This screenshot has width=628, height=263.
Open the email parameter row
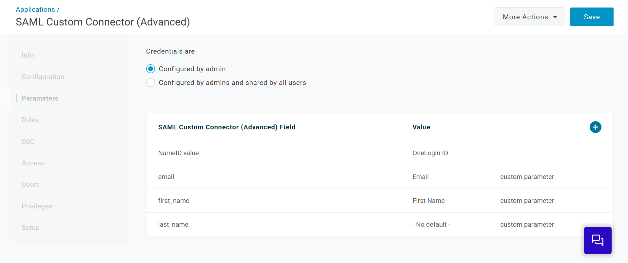tap(380, 177)
